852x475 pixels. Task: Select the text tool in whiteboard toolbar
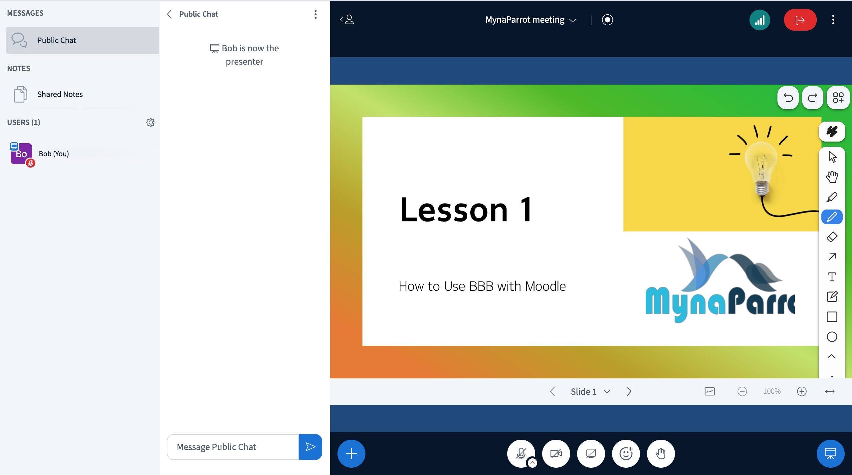[x=832, y=277]
